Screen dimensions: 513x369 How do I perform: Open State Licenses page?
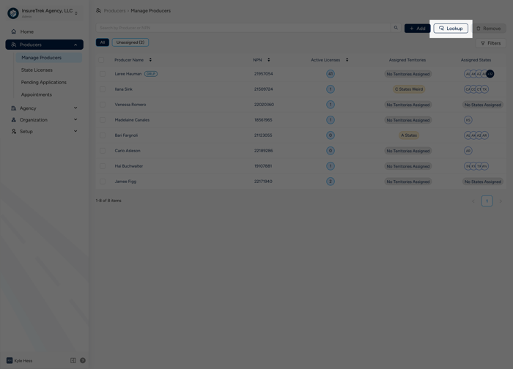tap(37, 70)
